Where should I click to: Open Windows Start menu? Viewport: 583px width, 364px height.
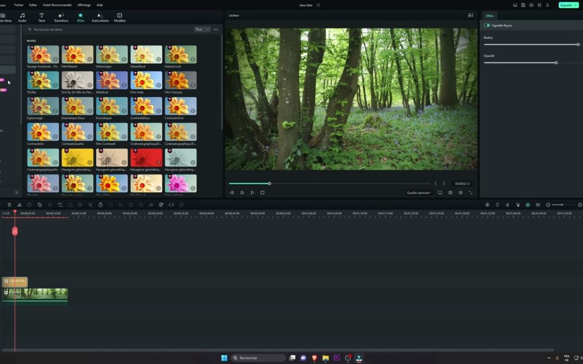(x=224, y=358)
